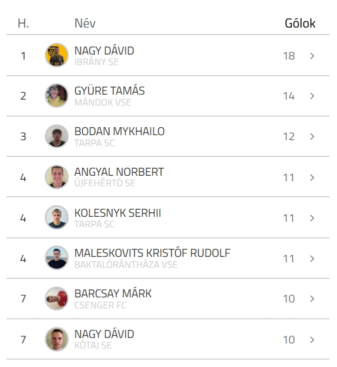Click the Baktalórántháza VSE team label

point(126,265)
